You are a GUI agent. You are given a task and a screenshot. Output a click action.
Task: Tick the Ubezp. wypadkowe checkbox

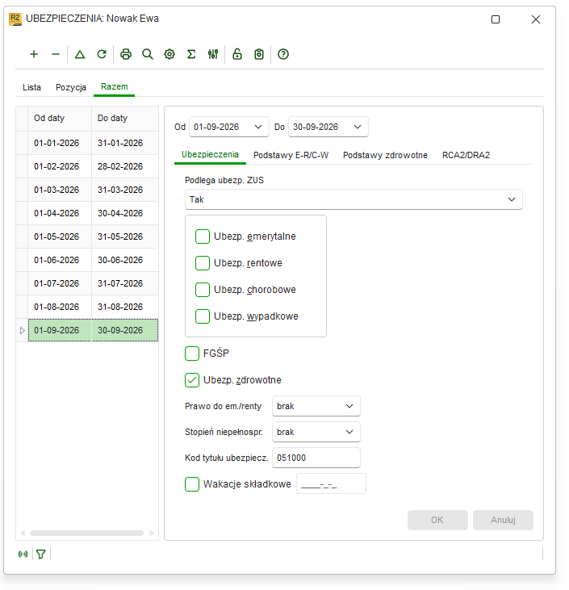point(203,316)
